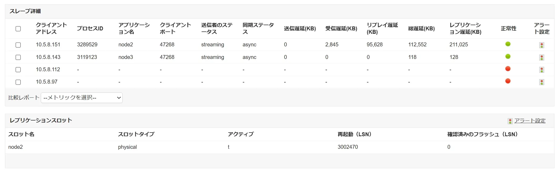Viewport: 560px width, 170px height.
Task: Check the box for slave 10.5.8.143
Action: [18, 57]
